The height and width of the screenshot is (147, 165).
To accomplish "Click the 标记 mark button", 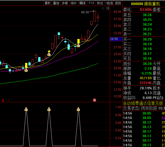I will tap(100, 3).
